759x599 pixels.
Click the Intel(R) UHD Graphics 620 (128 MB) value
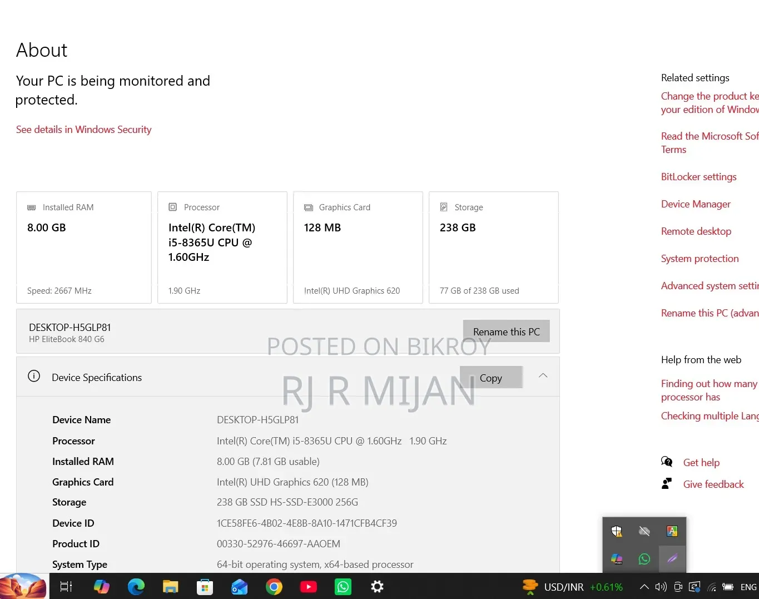(292, 482)
